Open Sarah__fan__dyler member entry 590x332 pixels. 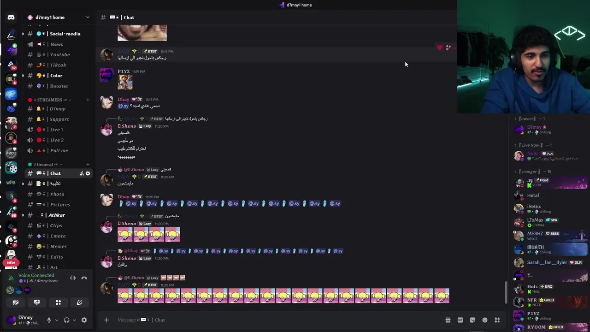tap(551, 262)
